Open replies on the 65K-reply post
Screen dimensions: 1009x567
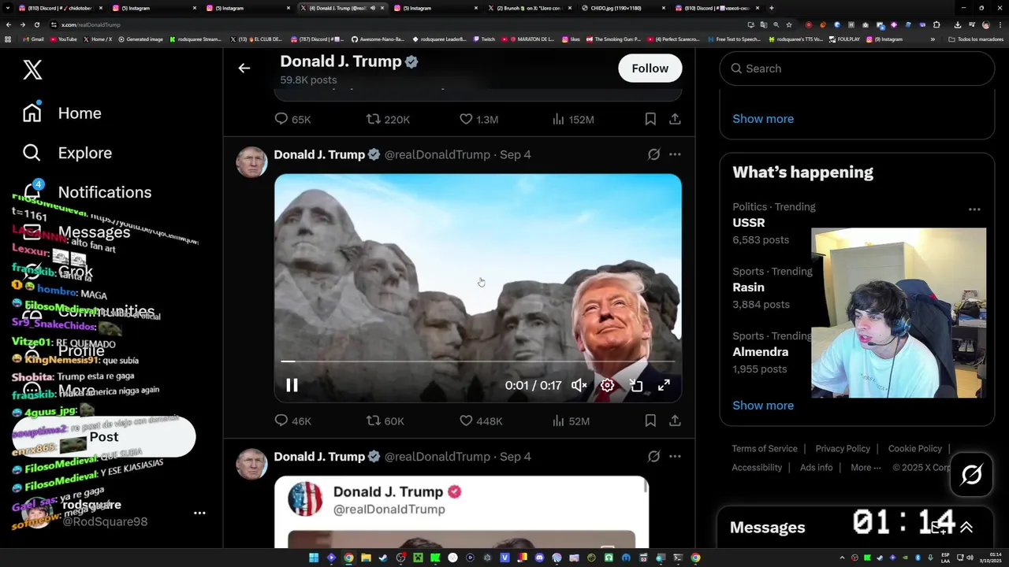click(292, 120)
